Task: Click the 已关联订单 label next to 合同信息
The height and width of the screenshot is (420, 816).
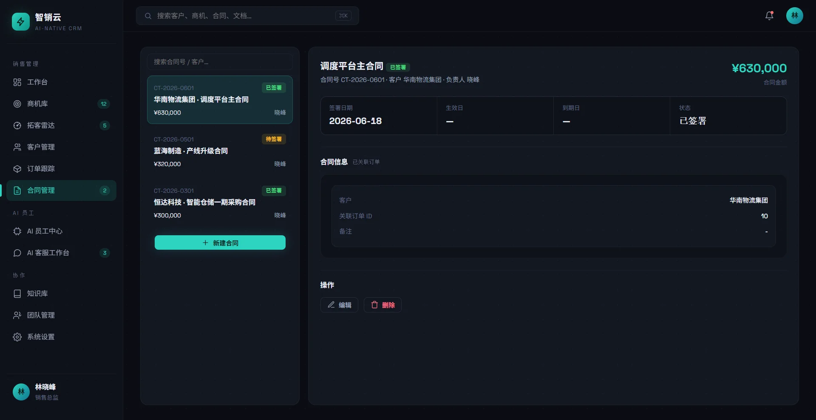Action: tap(366, 162)
